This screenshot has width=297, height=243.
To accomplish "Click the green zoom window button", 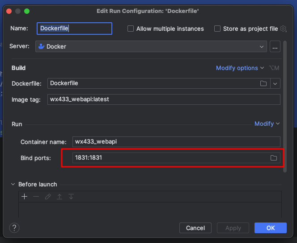I will [x=27, y=11].
